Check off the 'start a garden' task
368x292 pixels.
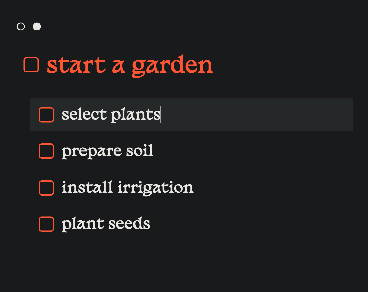click(31, 65)
